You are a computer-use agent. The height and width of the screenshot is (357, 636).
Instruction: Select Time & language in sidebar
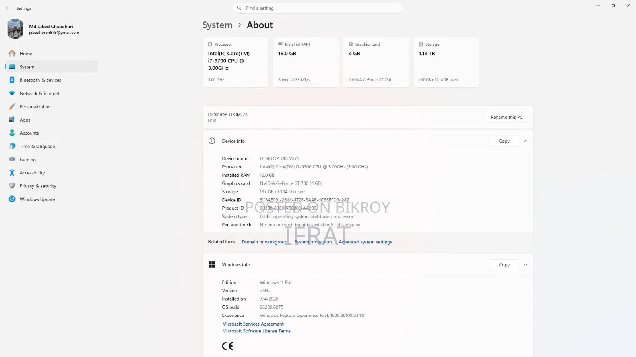[x=52, y=146]
